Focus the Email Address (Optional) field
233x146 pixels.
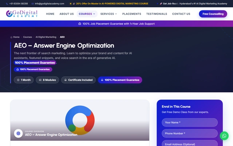190,143
